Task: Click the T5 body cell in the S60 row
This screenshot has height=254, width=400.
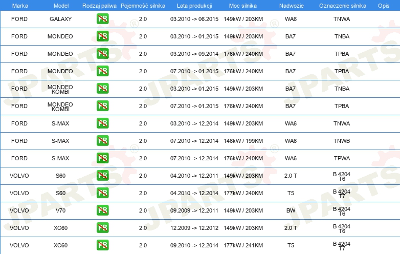Action: click(x=291, y=193)
